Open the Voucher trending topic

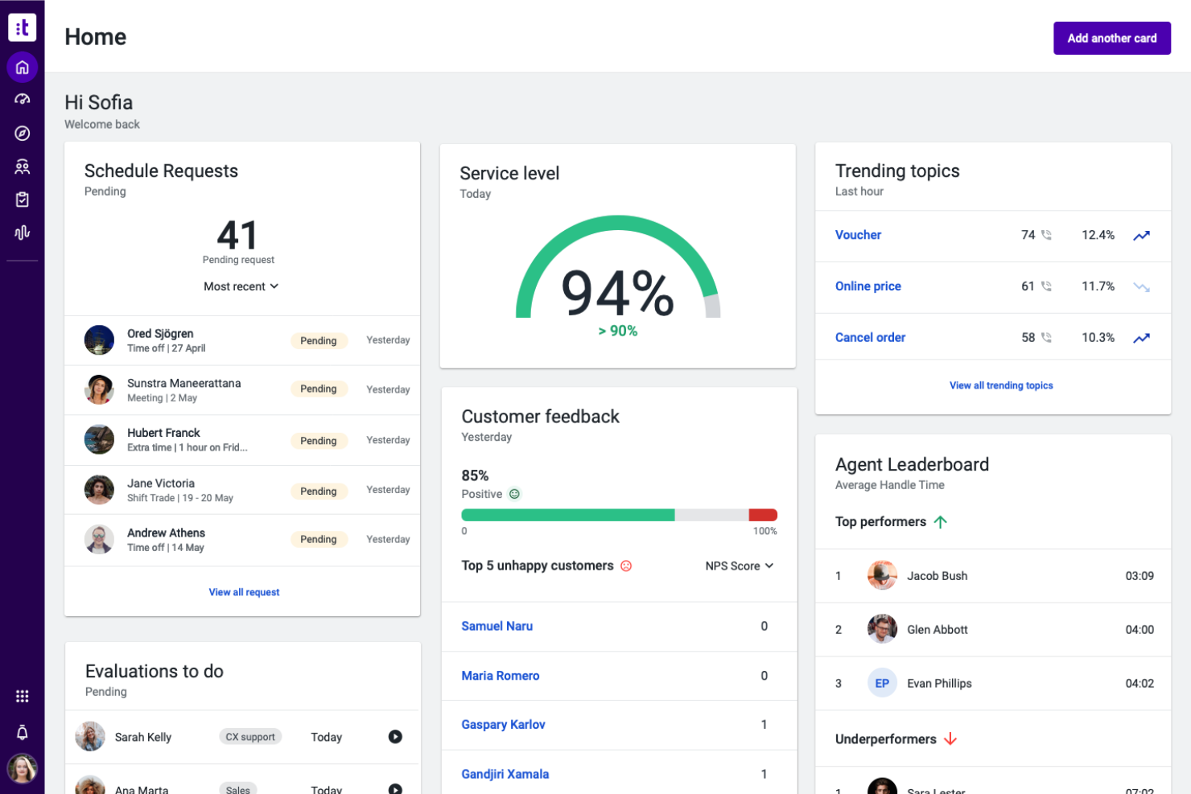tap(858, 235)
